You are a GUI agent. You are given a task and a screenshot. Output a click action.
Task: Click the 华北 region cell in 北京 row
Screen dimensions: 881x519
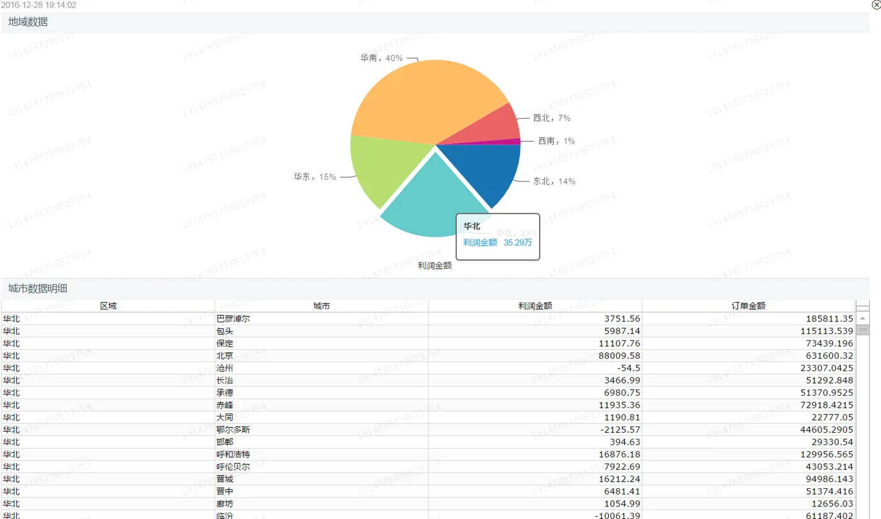tap(108, 355)
